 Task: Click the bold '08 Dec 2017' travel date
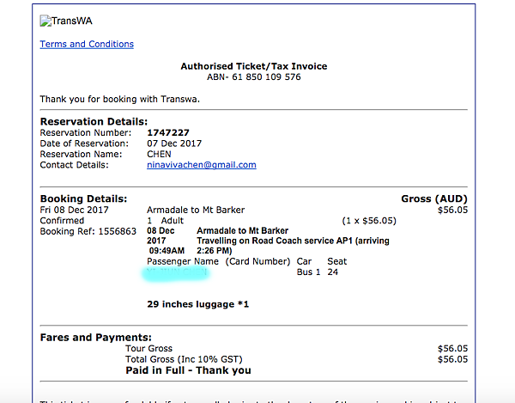tap(161, 235)
